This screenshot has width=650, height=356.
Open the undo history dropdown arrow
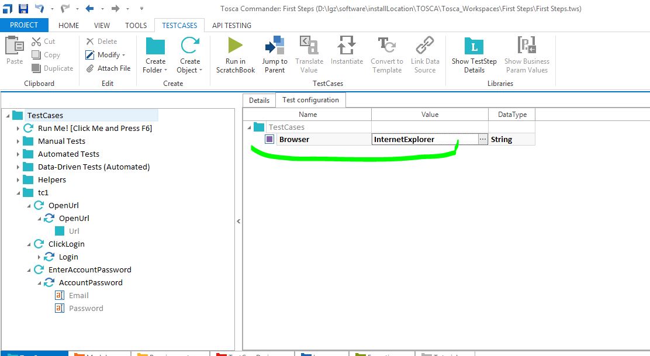point(52,9)
